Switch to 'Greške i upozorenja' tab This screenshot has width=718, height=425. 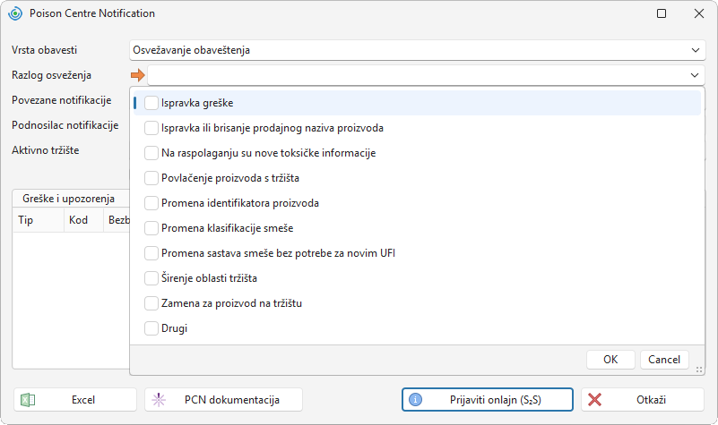point(69,199)
